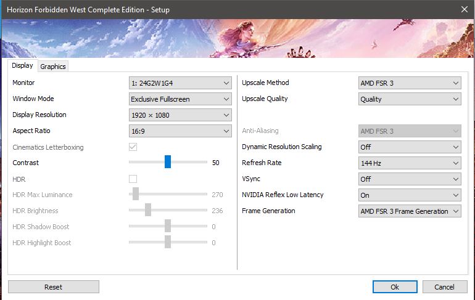Click the Reset button
475x300 pixels.
(x=54, y=286)
